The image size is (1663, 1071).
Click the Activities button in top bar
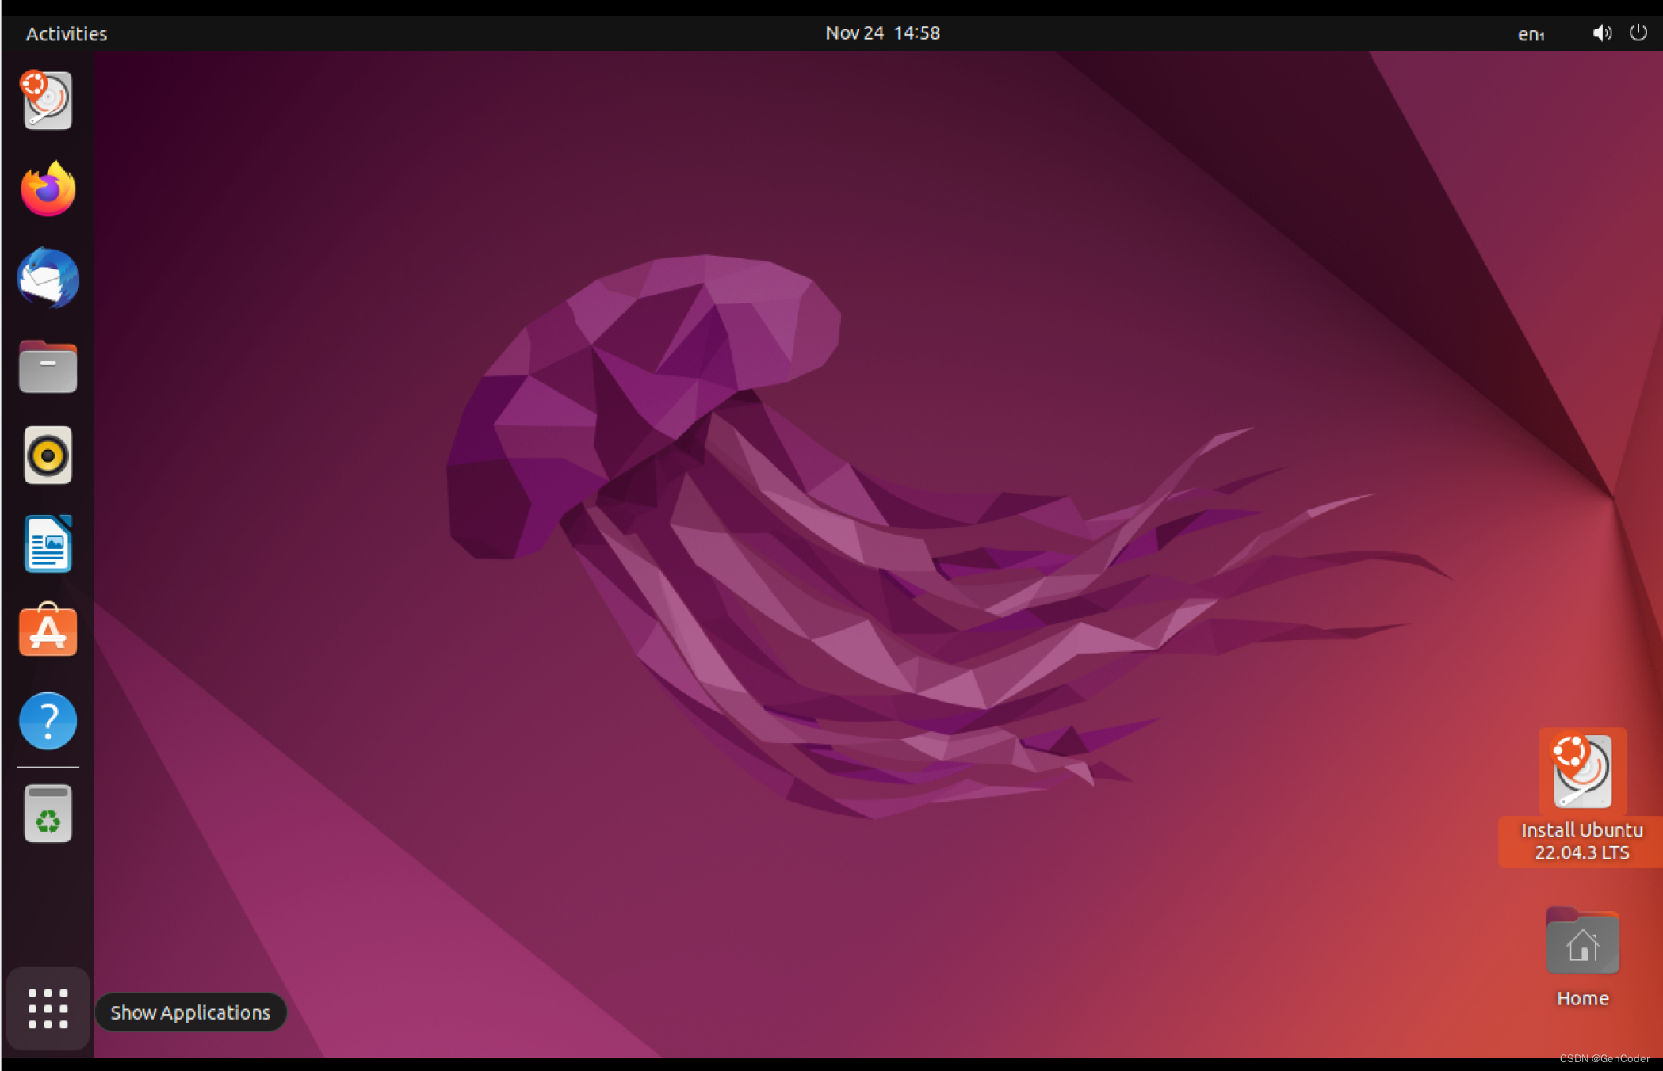point(67,34)
